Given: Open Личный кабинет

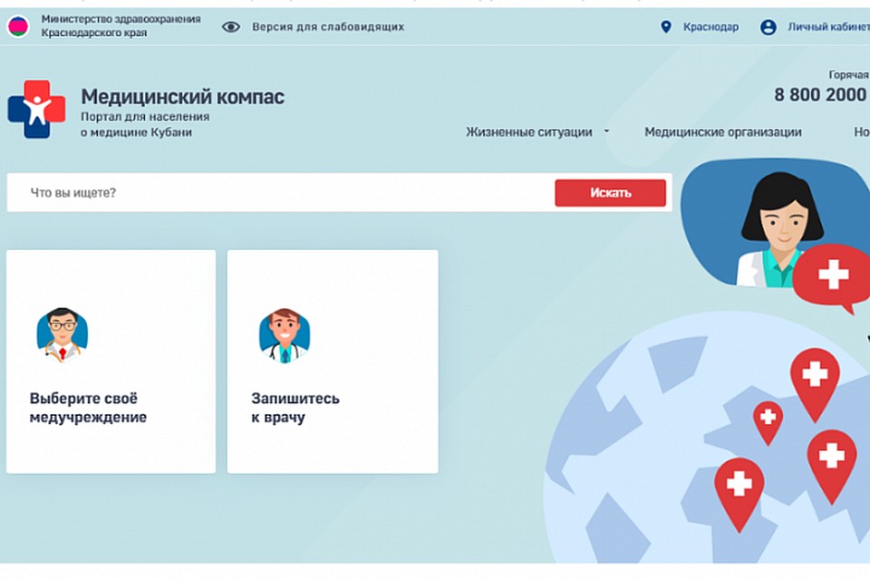Looking at the screenshot, I should 829,26.
